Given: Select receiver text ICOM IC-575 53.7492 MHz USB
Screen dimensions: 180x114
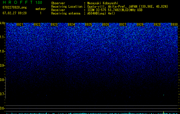Looking at the screenshot, I should (x=115, y=10).
